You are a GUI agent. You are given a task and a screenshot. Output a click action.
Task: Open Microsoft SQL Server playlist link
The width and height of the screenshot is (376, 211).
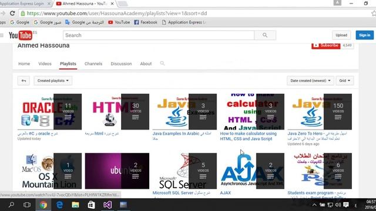point(182,193)
